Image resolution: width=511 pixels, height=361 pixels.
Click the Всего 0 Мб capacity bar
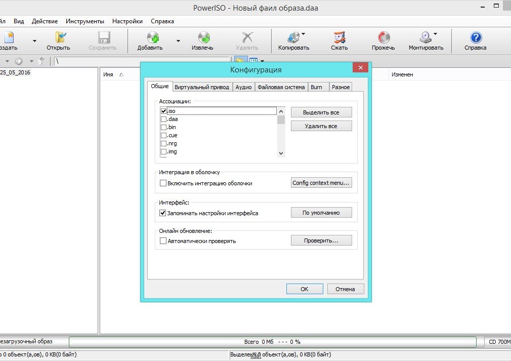(x=272, y=342)
